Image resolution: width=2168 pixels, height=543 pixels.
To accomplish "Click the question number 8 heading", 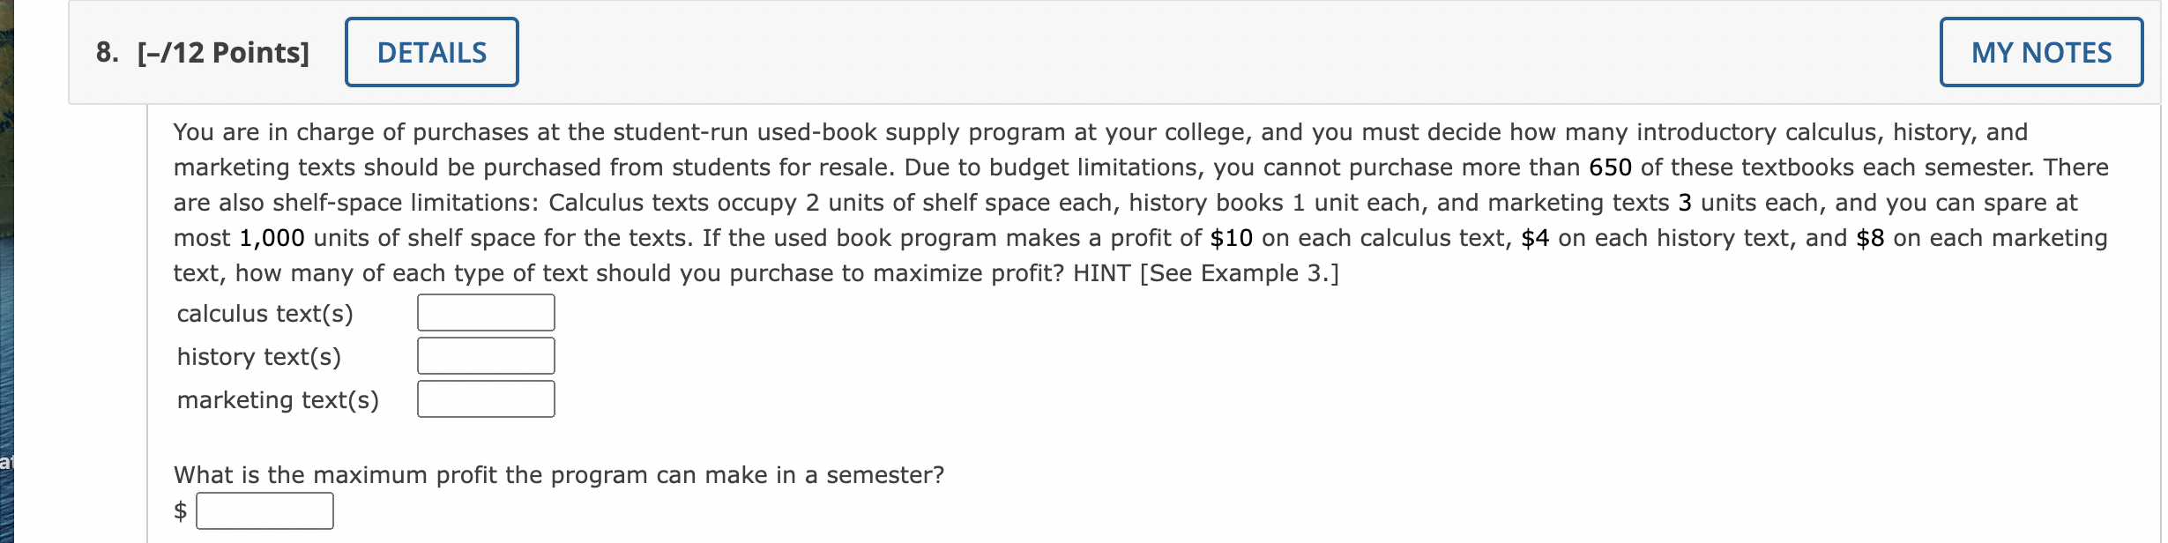I will point(106,51).
